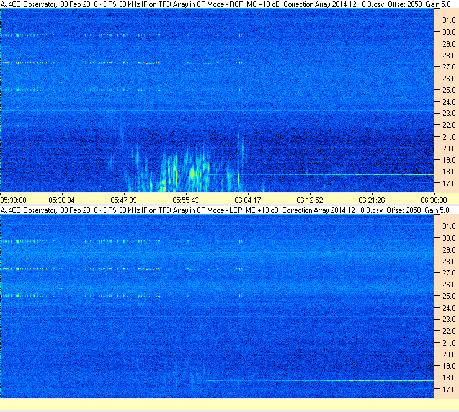Select the 28.0 MHz label on LCP chart
The image size is (459, 412).
tap(449, 261)
